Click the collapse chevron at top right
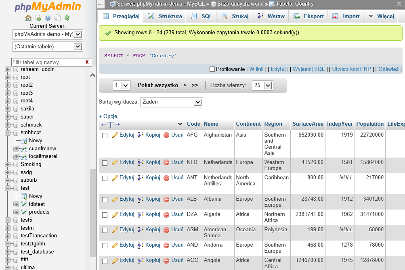Viewport: 405px width, 270px height. coord(399,4)
